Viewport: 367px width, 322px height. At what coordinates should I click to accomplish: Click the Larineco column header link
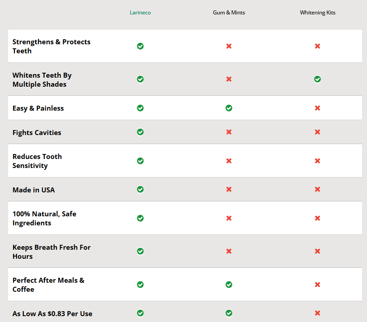(x=140, y=13)
